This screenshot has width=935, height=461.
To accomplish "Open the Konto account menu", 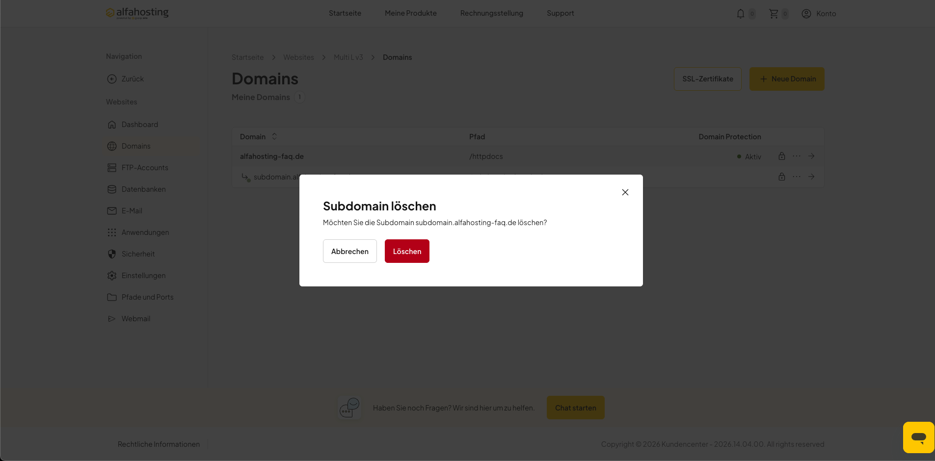I will (819, 14).
